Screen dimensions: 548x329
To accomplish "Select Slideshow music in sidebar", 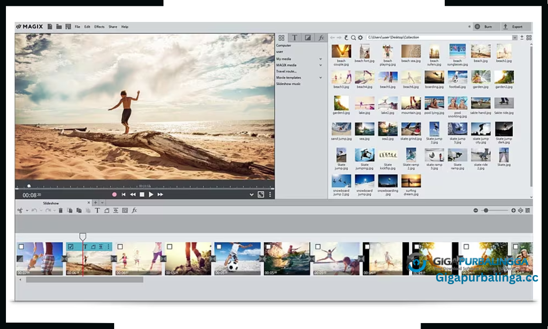I will [x=289, y=84].
